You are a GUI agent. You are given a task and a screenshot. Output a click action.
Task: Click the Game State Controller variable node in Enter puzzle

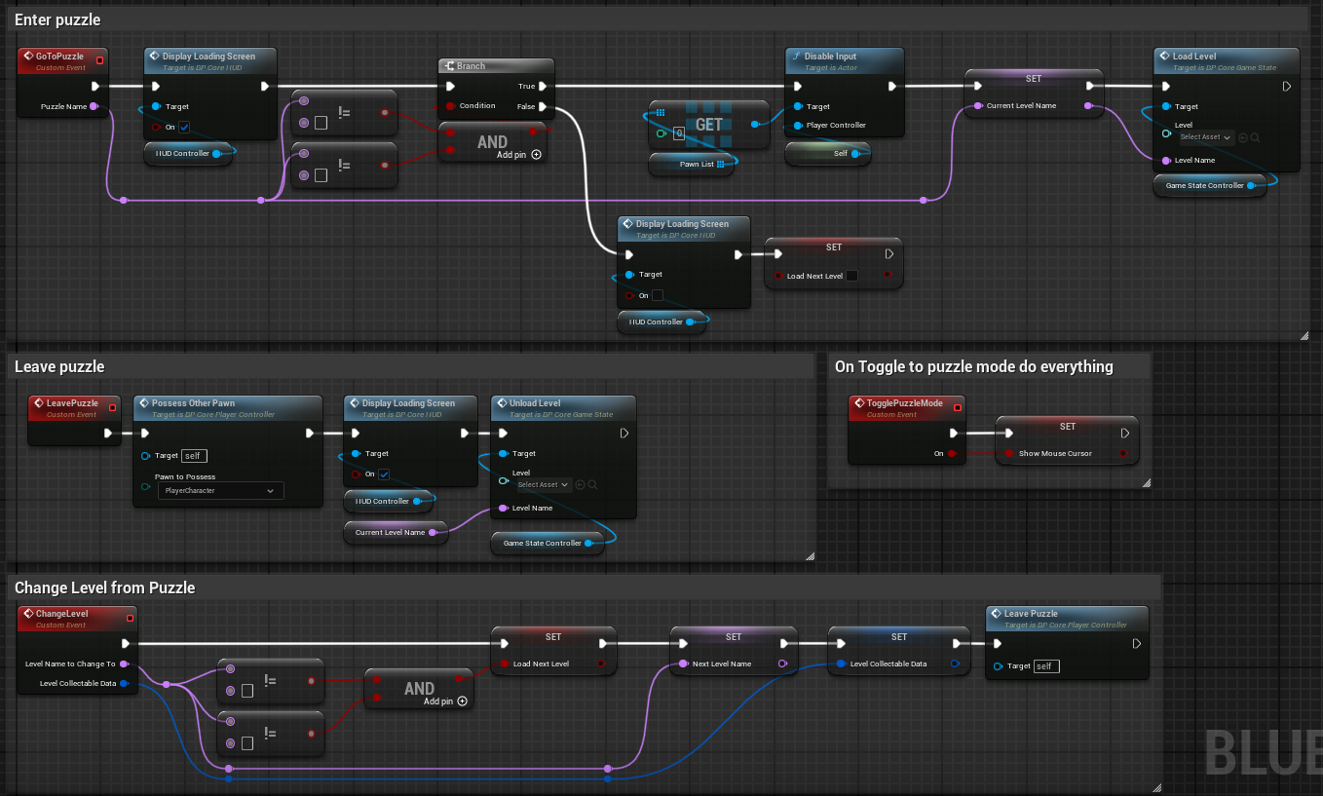tap(1208, 185)
